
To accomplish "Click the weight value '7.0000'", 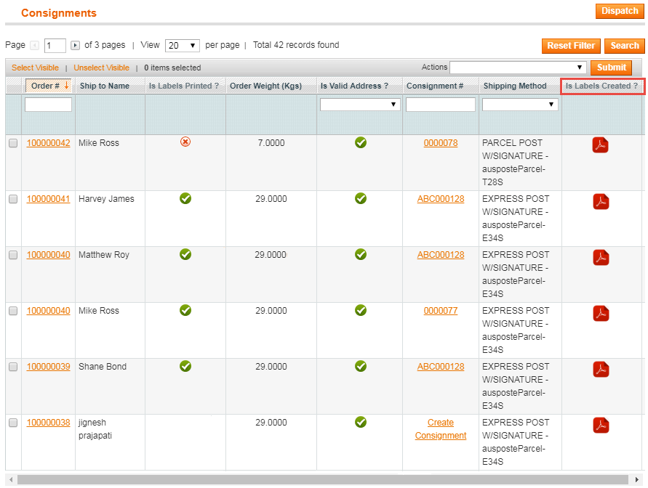I will (x=271, y=143).
